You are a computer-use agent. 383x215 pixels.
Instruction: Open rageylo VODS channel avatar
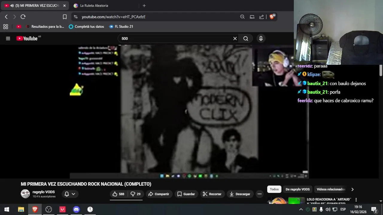click(x=25, y=194)
